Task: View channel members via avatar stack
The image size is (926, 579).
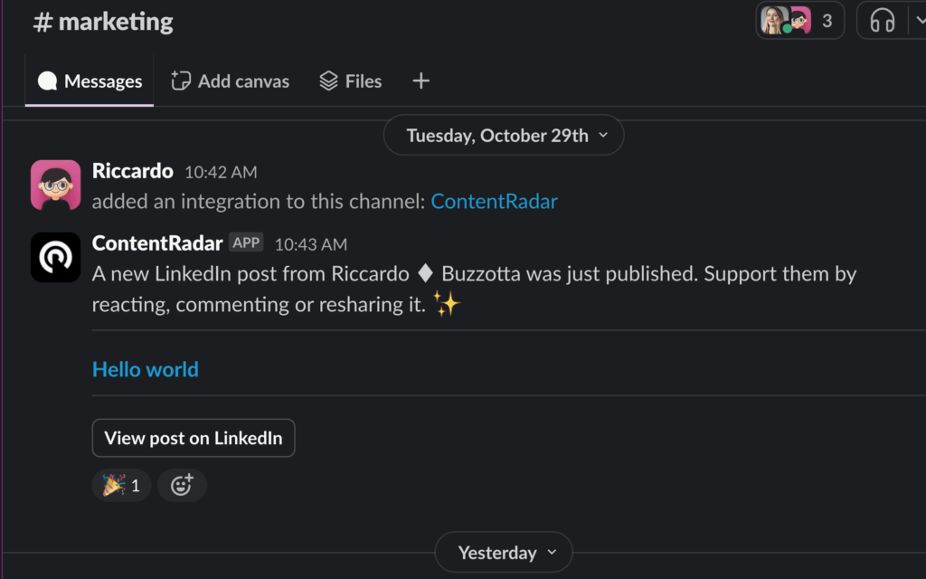Action: click(x=799, y=21)
